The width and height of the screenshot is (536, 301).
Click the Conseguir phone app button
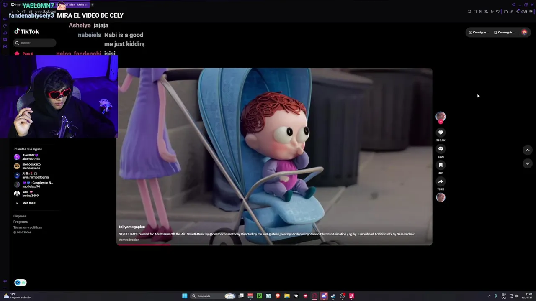coord(505,32)
